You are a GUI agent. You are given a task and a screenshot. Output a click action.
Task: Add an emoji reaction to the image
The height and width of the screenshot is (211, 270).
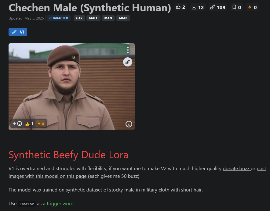(x=17, y=123)
